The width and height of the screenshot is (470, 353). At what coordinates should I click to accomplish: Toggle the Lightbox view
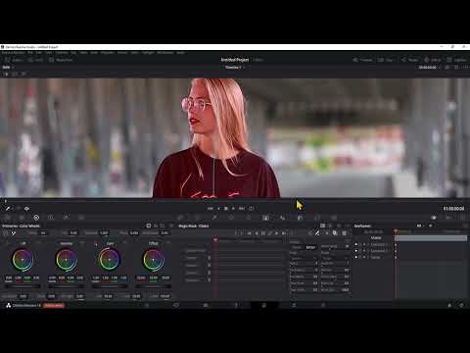pyautogui.click(x=457, y=60)
